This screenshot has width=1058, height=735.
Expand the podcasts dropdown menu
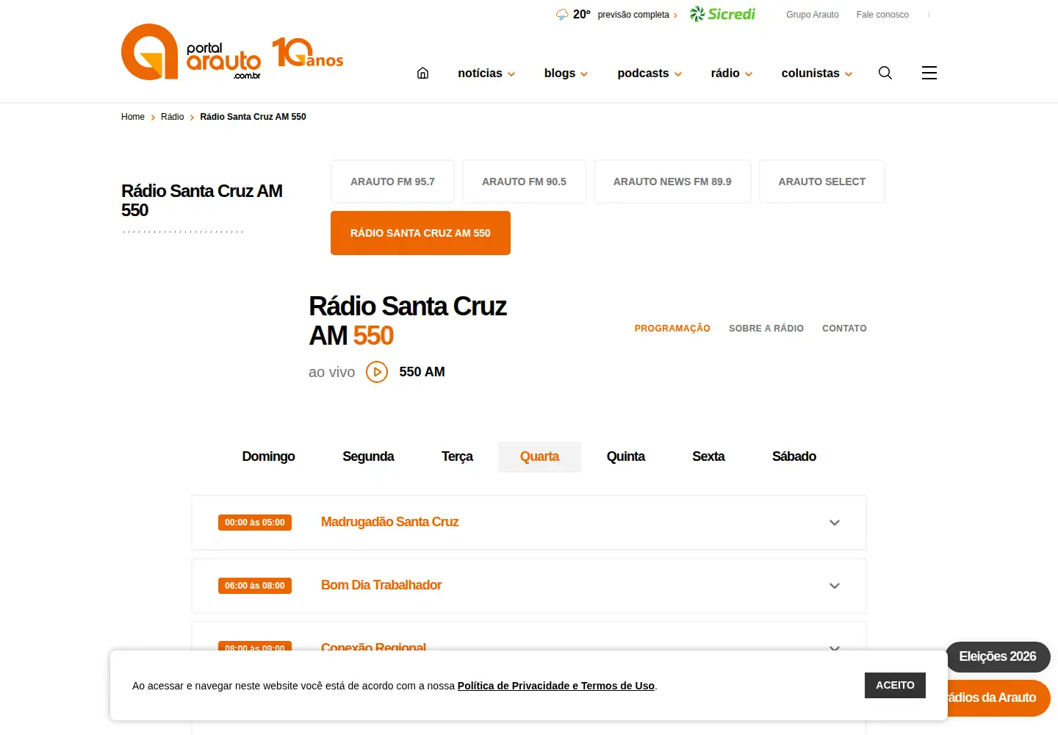[649, 73]
